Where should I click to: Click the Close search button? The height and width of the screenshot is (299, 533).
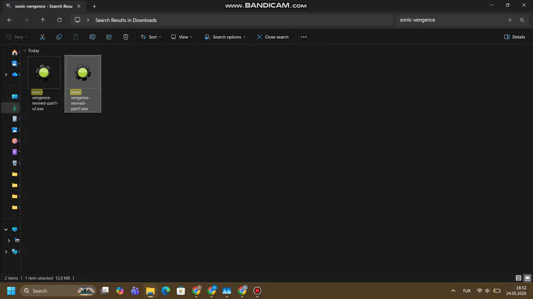coord(272,37)
